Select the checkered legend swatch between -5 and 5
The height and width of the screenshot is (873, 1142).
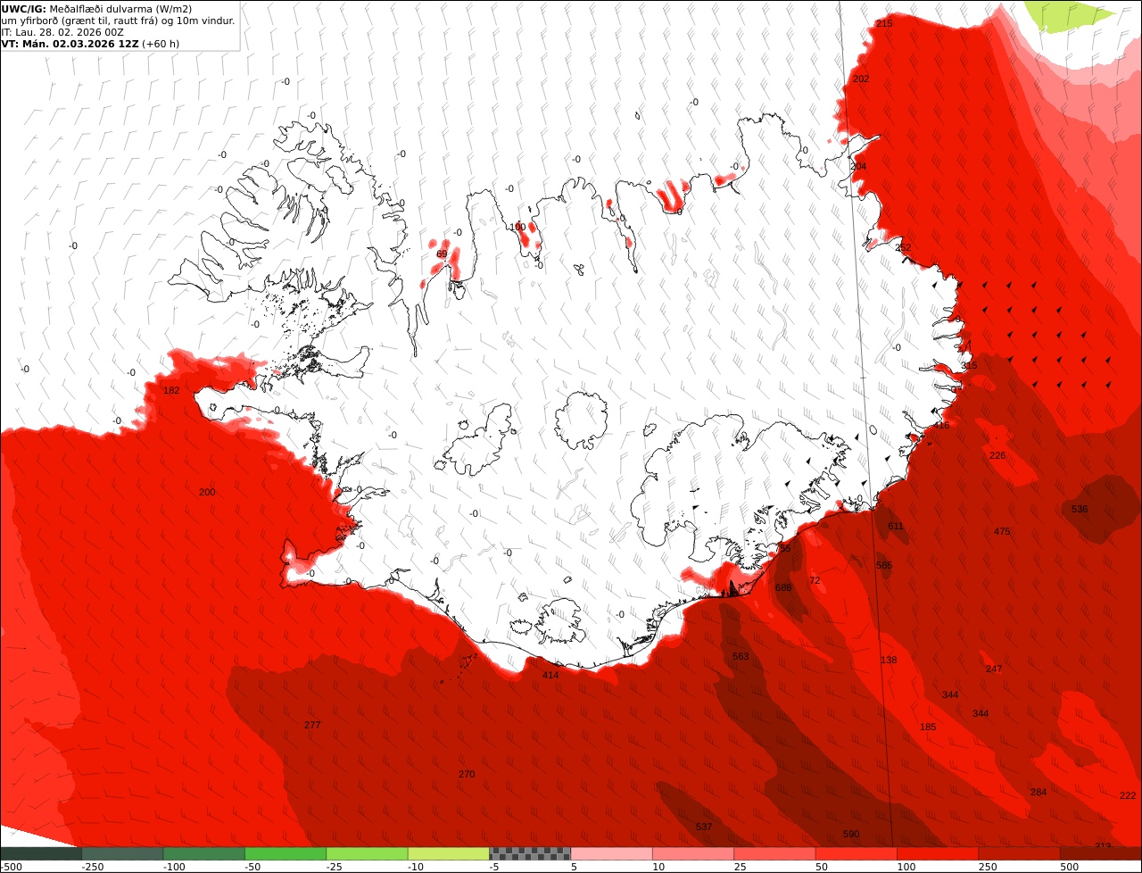coord(530,853)
